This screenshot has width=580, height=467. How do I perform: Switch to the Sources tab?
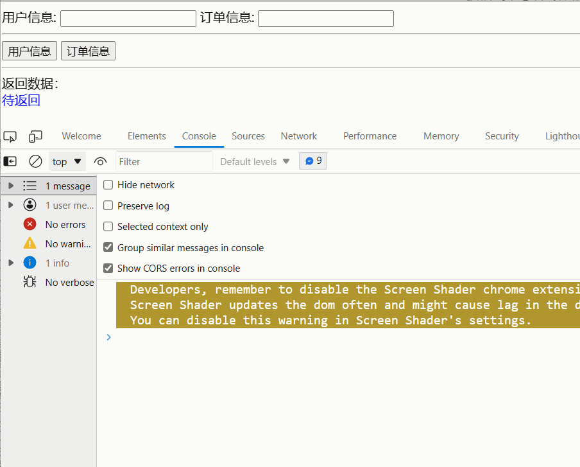coord(248,136)
